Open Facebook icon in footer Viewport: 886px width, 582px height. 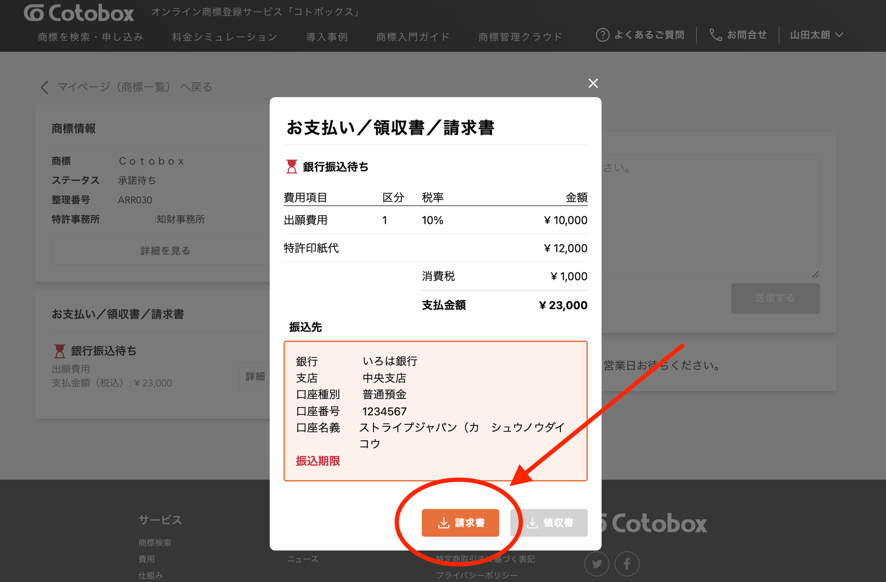coord(627,563)
